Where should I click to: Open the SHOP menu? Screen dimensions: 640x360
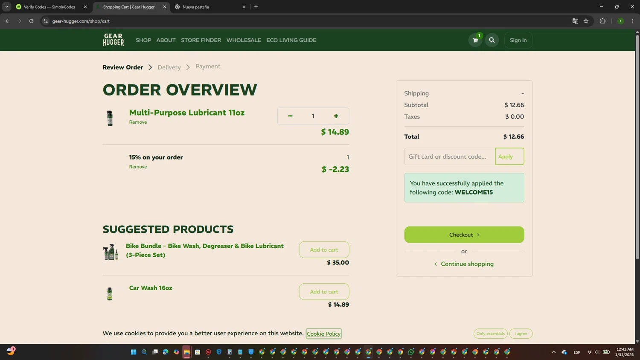pos(143,40)
